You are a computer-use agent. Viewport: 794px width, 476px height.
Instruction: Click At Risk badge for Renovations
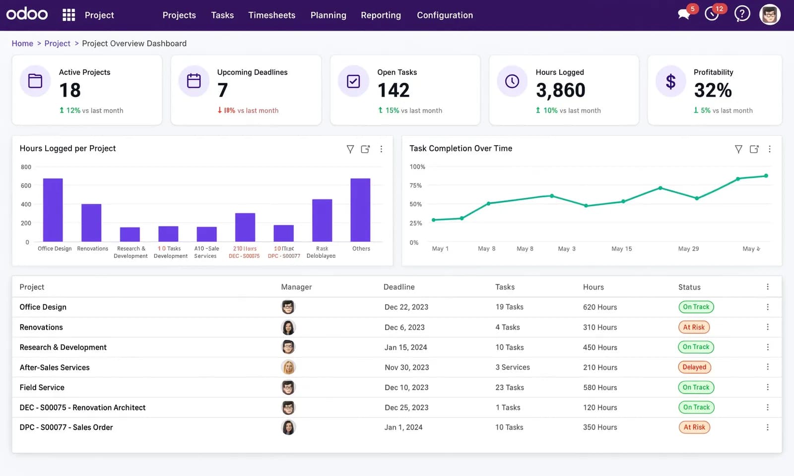tap(694, 327)
